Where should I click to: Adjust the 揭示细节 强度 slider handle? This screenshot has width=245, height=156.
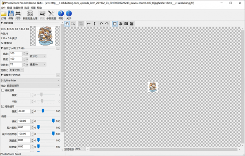[43, 111]
